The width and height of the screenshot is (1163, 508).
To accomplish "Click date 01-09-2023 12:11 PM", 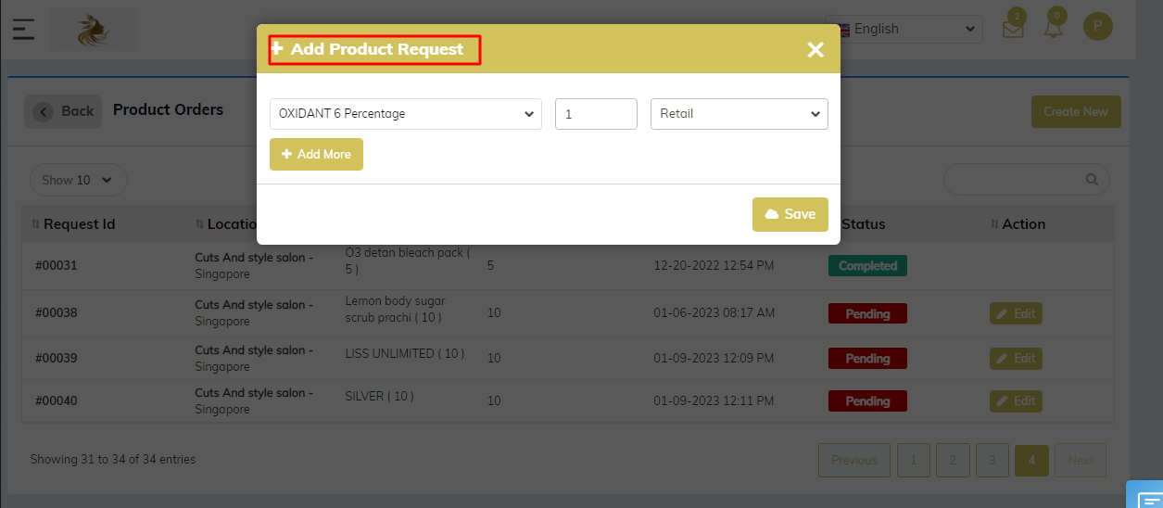I will [x=714, y=401].
